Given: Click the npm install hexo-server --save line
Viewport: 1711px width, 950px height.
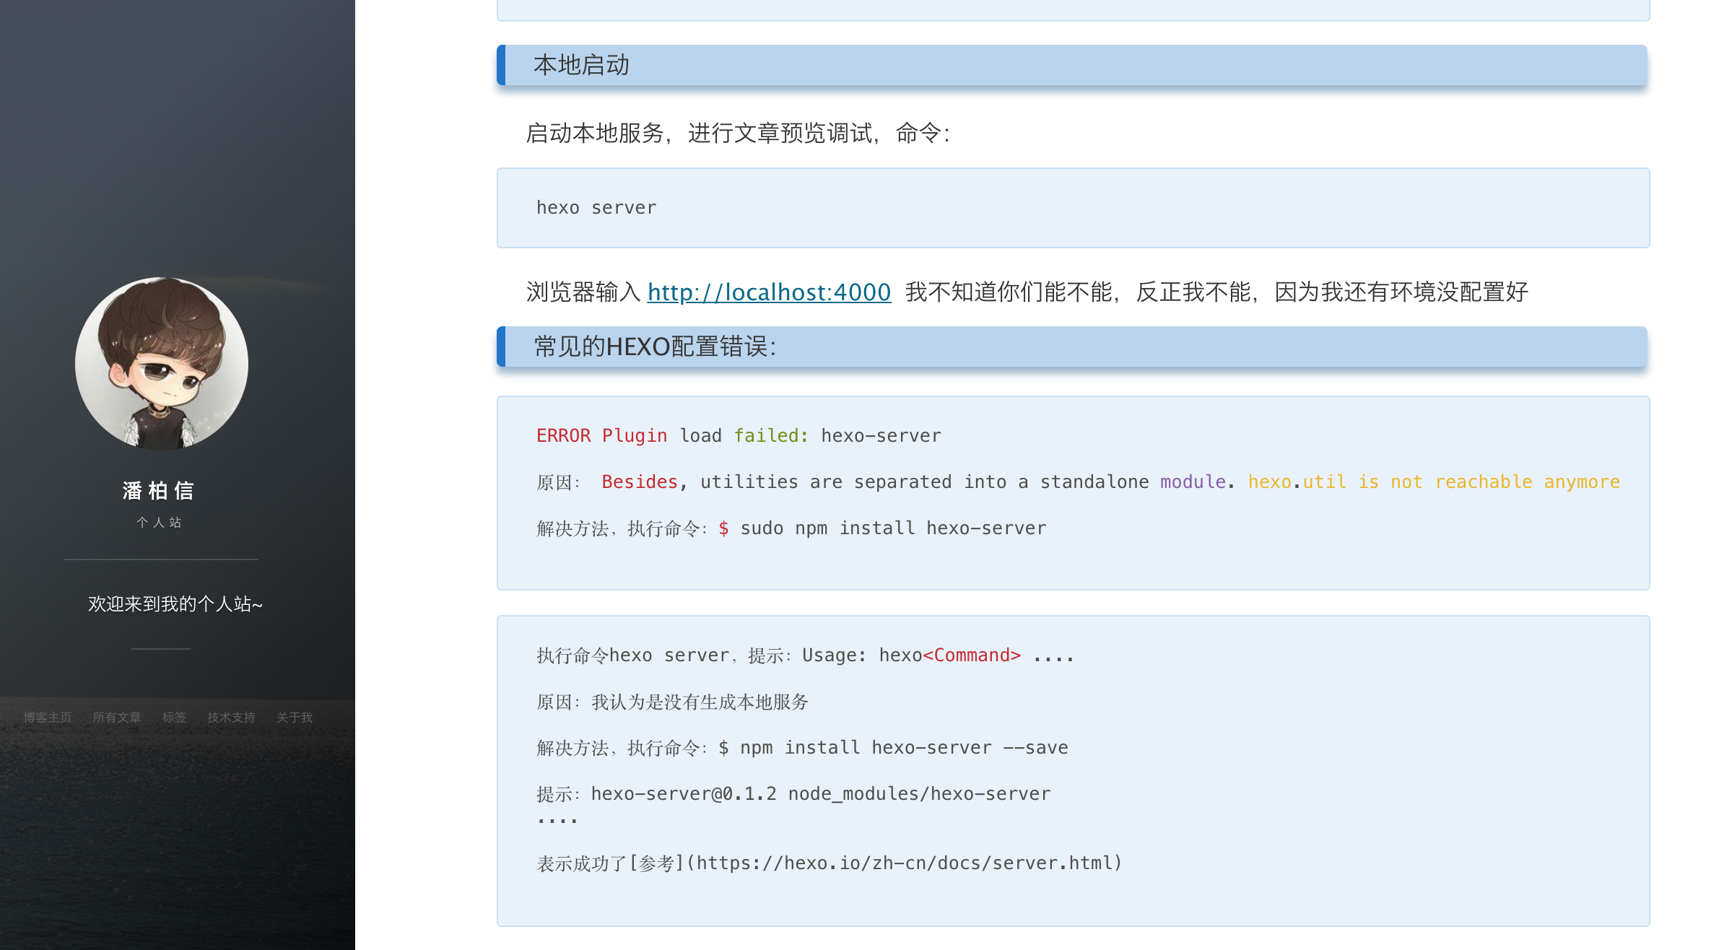Looking at the screenshot, I should coord(904,748).
